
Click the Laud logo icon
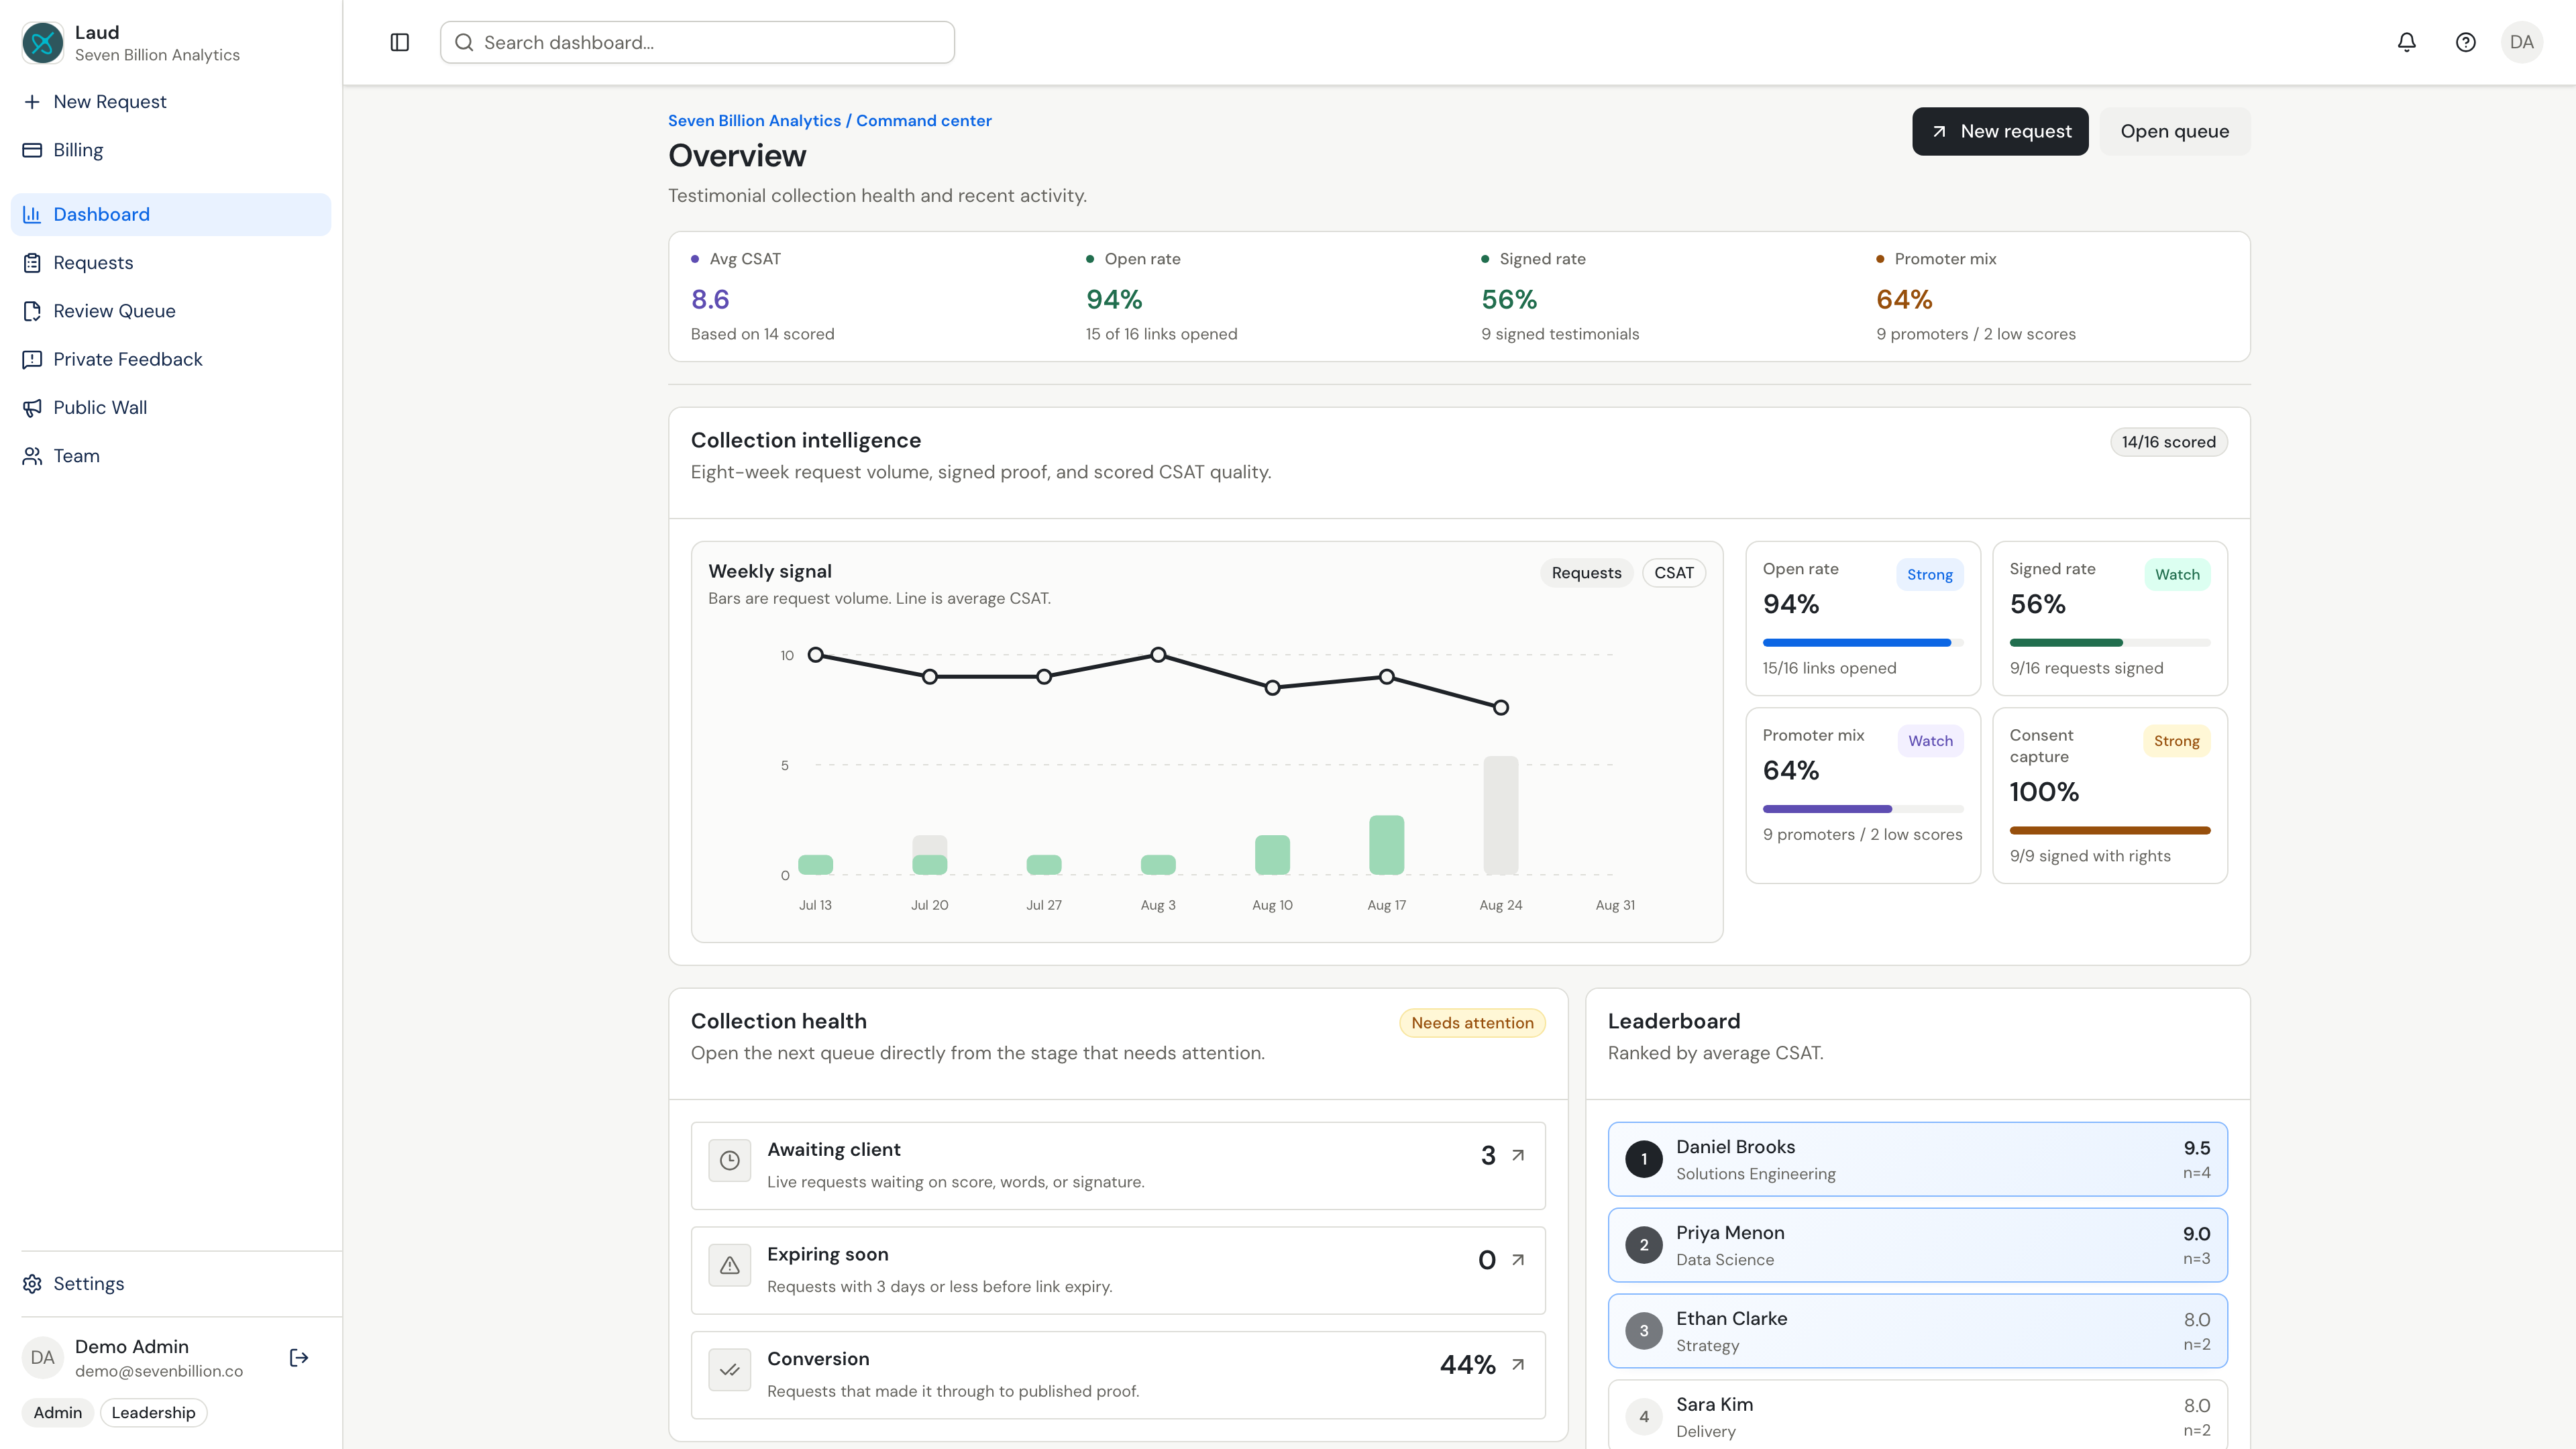(42, 43)
